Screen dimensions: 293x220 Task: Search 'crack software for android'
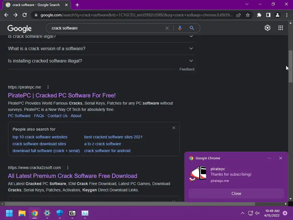point(107,151)
